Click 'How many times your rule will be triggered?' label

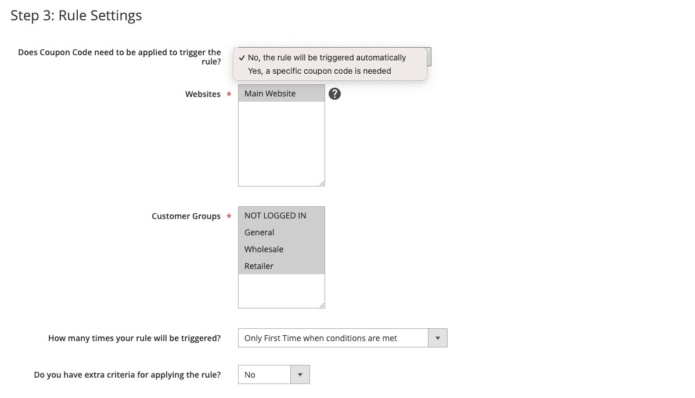(134, 338)
